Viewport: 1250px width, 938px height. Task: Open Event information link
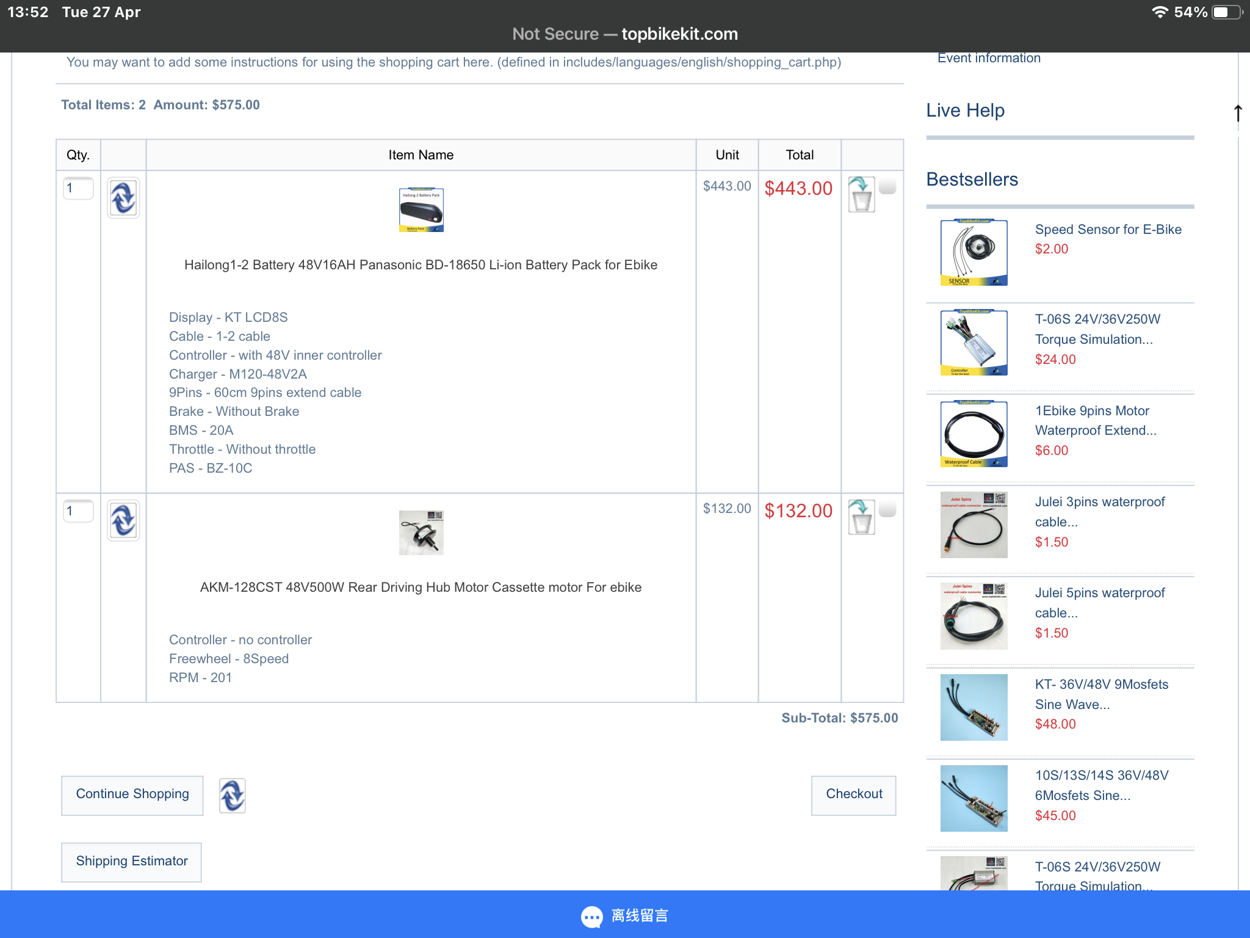[x=989, y=59]
